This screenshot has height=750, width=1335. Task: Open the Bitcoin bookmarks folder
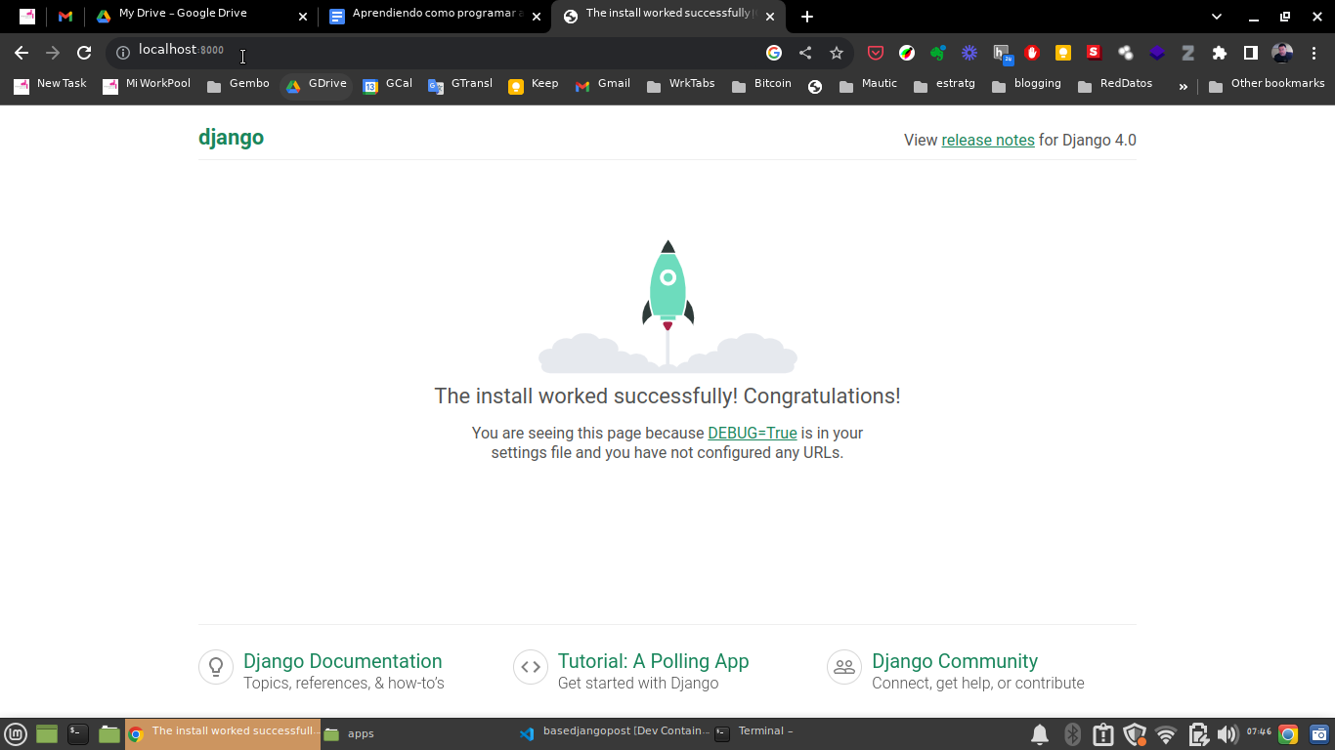tap(761, 85)
